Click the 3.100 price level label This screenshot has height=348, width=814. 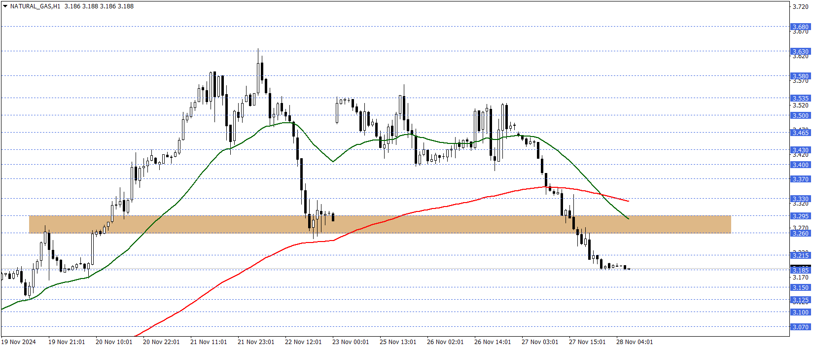[801, 312]
